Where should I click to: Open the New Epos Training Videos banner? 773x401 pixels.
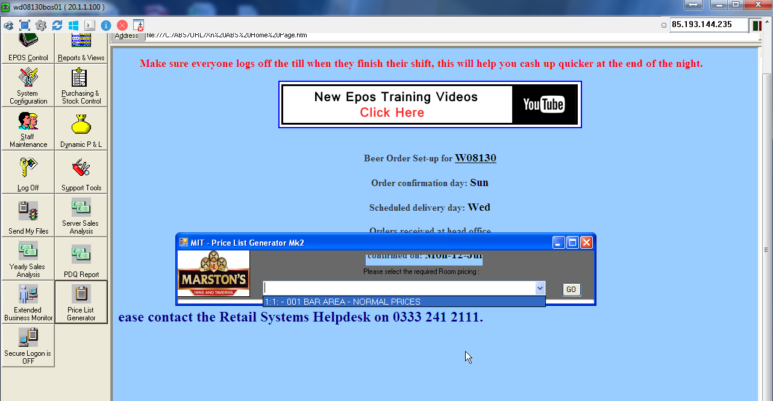(x=430, y=105)
